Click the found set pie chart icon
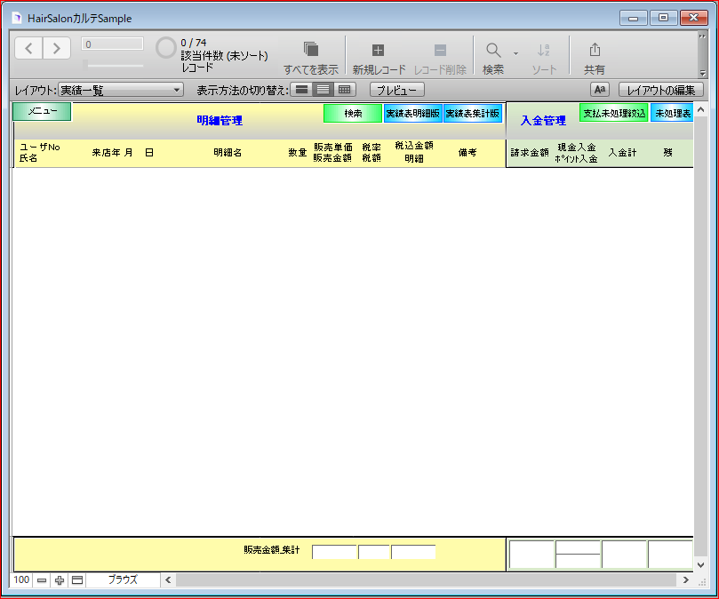 (x=165, y=48)
